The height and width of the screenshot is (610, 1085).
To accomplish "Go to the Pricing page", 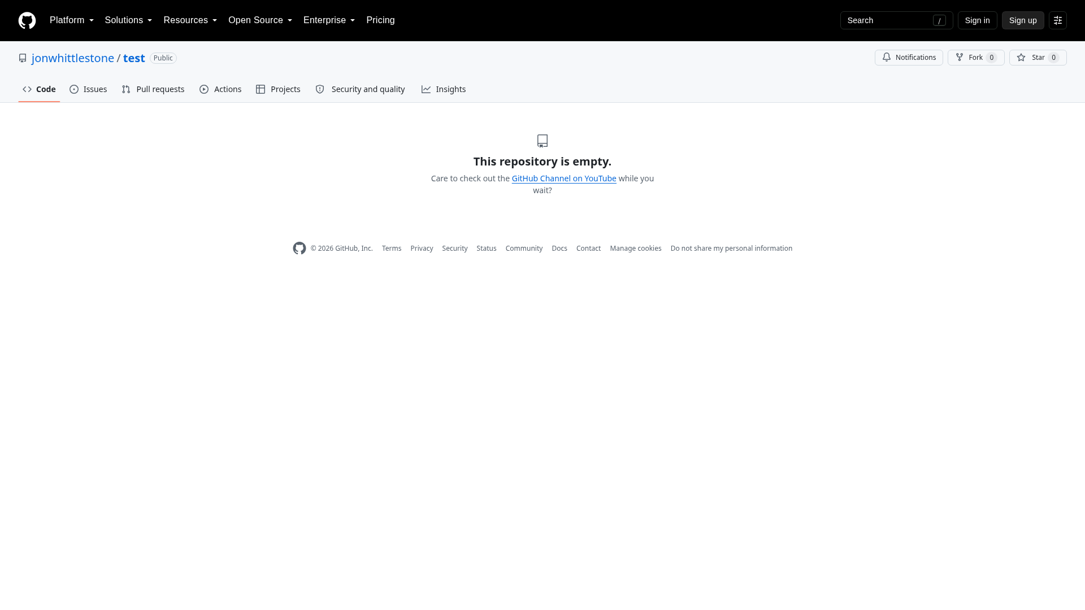I will [380, 20].
